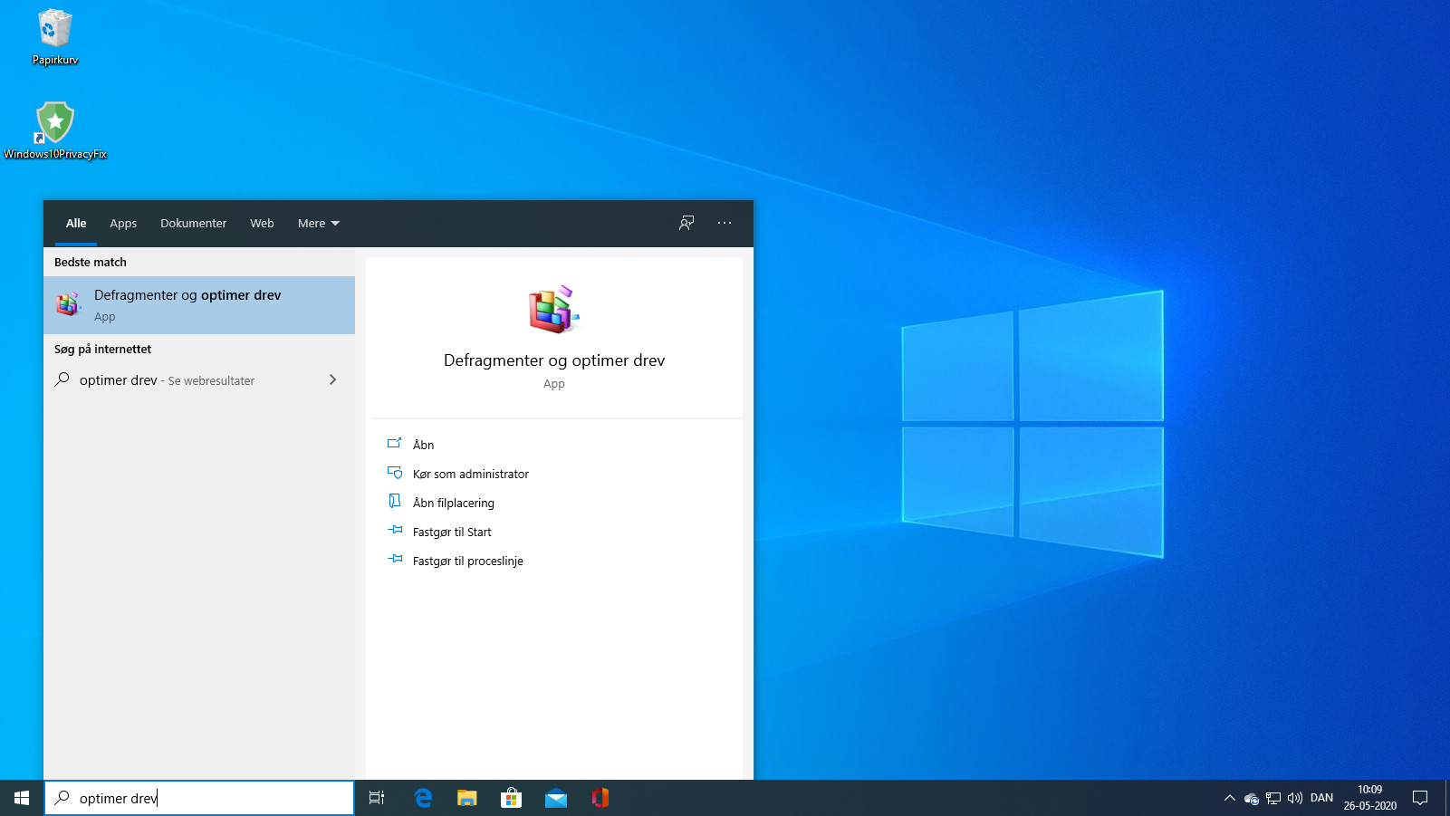Select the Web search tab
1450x816 pixels.
pos(262,224)
